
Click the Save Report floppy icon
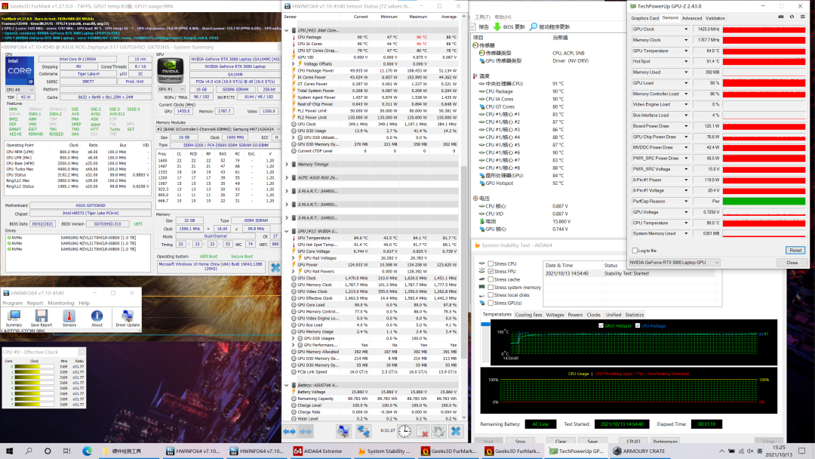[42, 316]
